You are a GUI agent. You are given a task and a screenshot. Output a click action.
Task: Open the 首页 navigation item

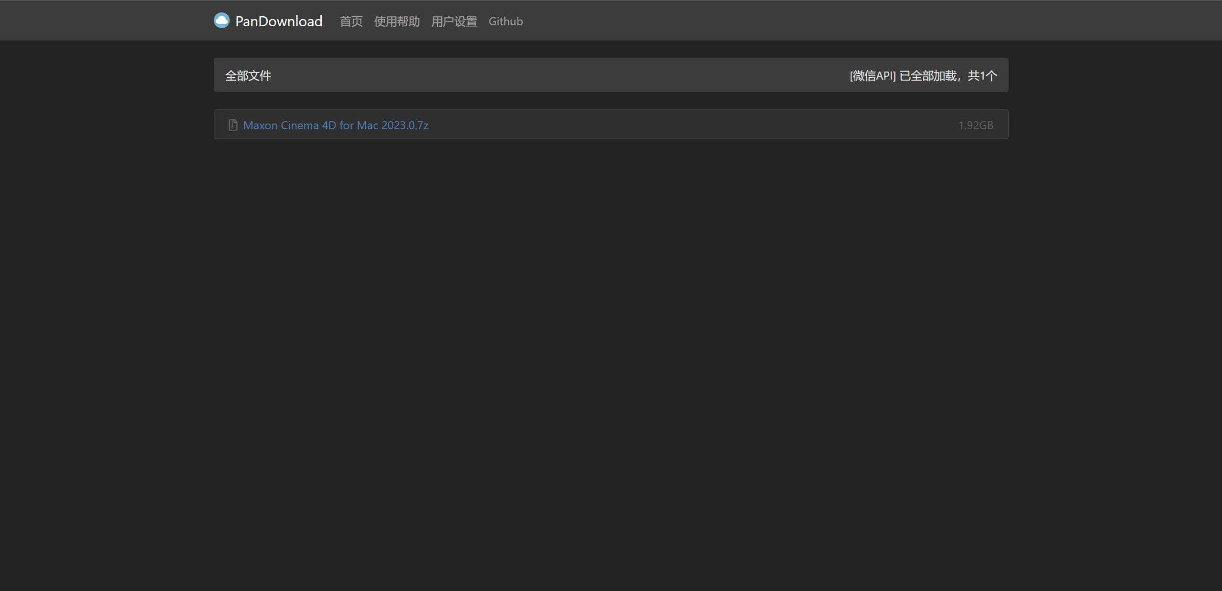(x=351, y=21)
